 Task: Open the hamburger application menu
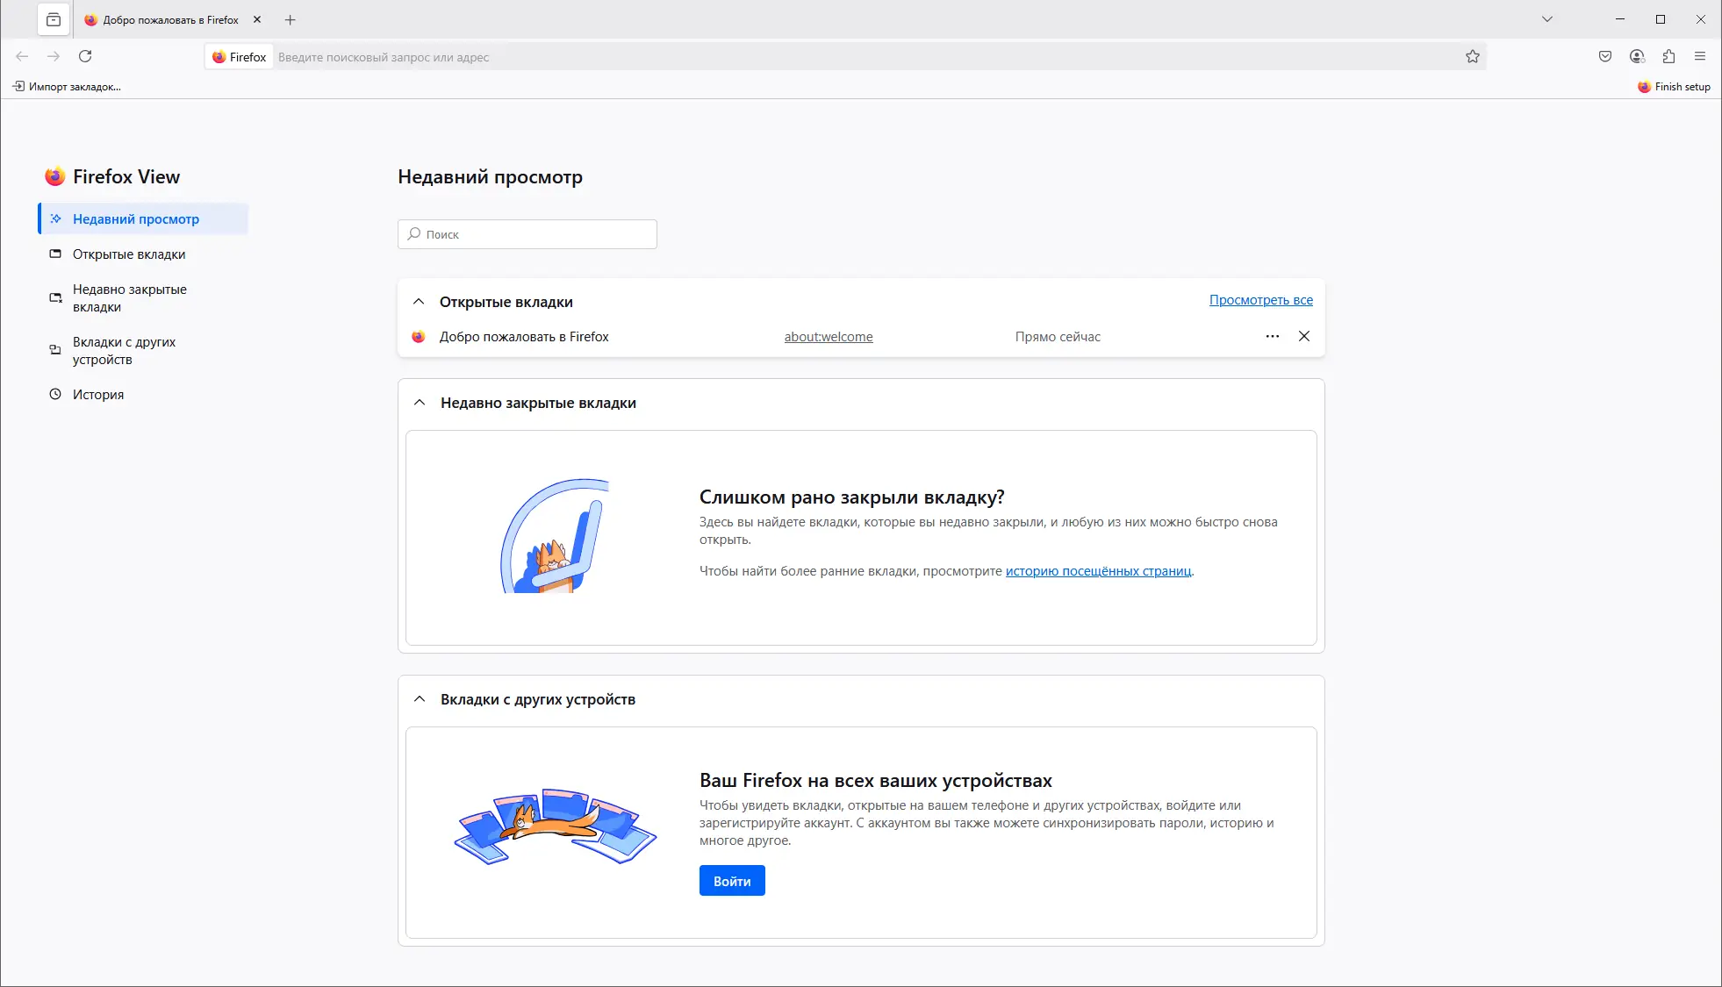[x=1700, y=56]
